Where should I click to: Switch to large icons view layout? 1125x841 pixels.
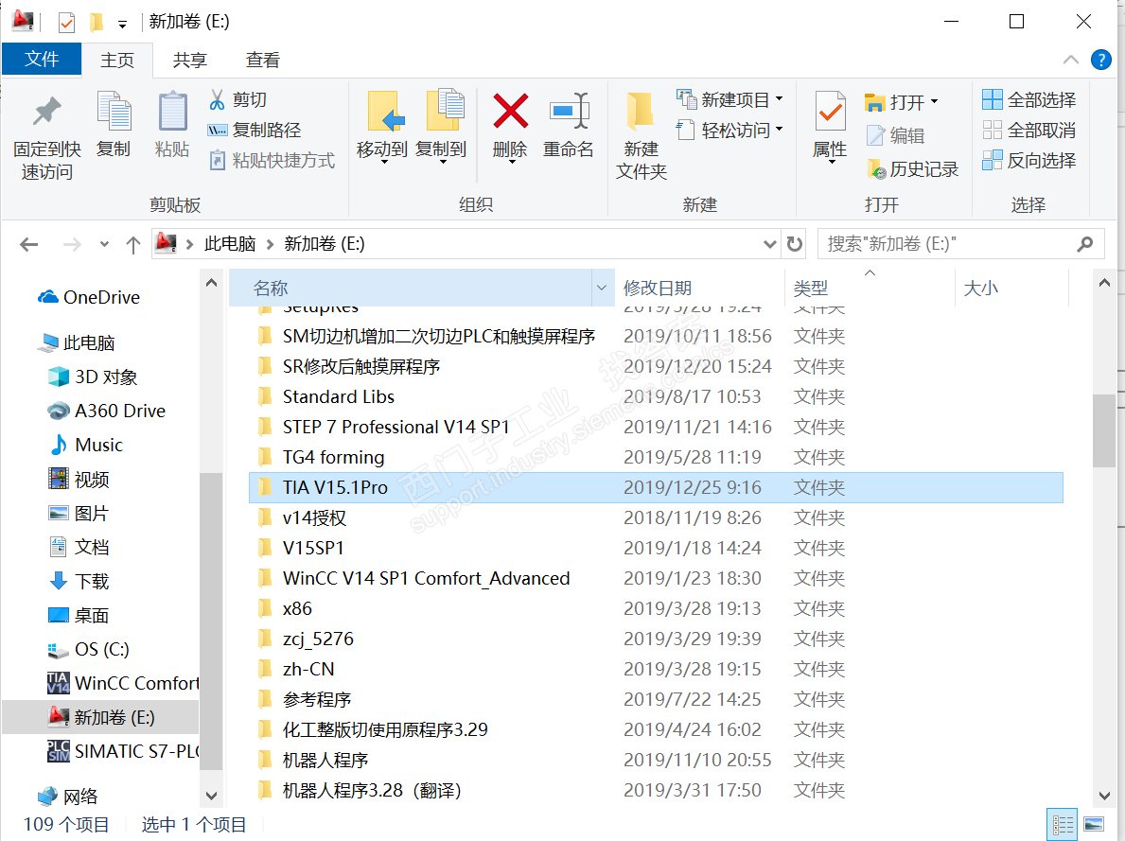pyautogui.click(x=1094, y=825)
